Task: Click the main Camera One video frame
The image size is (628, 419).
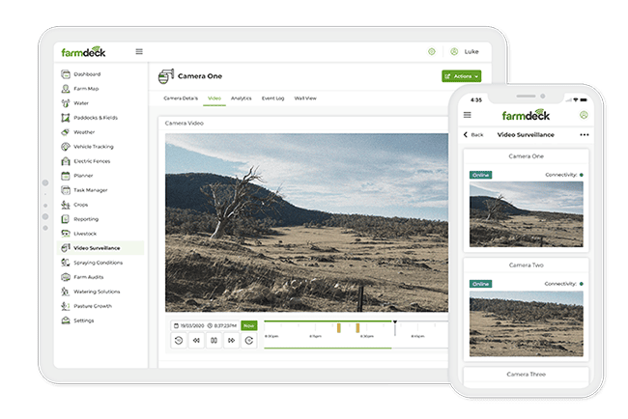Action: point(307,222)
